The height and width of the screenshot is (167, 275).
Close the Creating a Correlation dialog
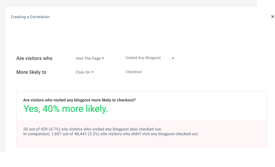pyautogui.click(x=272, y=16)
